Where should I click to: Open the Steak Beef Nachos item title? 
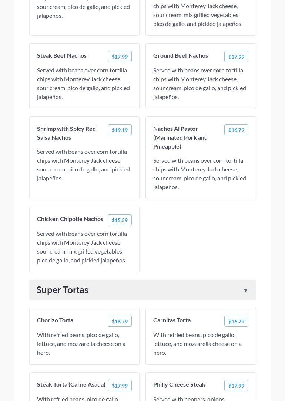pos(62,55)
